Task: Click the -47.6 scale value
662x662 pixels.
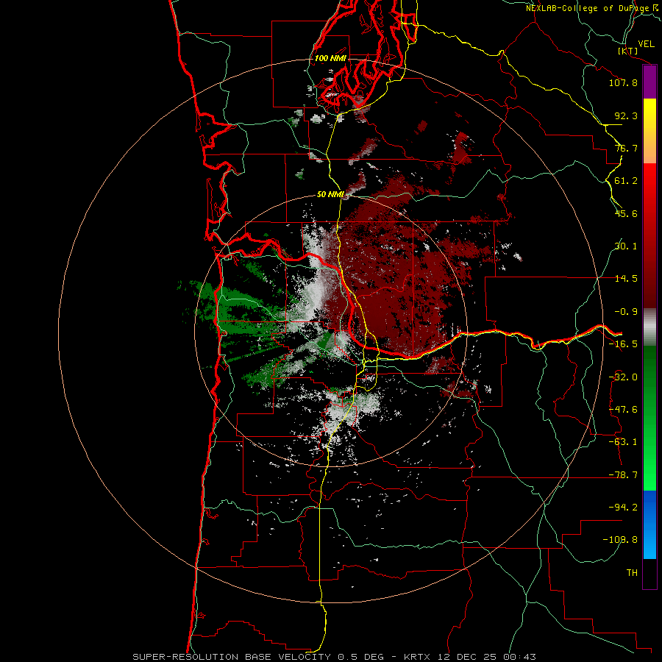Action: (x=623, y=410)
